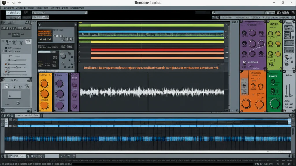Click the top knob on the lavender plugin strip

pyautogui.click(x=60, y=84)
